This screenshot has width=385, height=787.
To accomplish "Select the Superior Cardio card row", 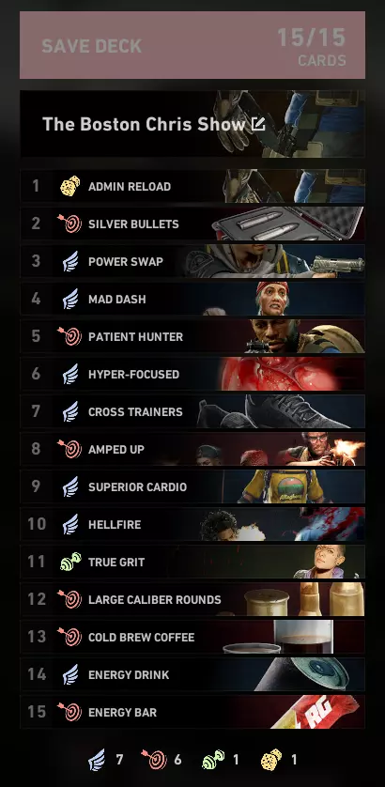I will [x=192, y=486].
